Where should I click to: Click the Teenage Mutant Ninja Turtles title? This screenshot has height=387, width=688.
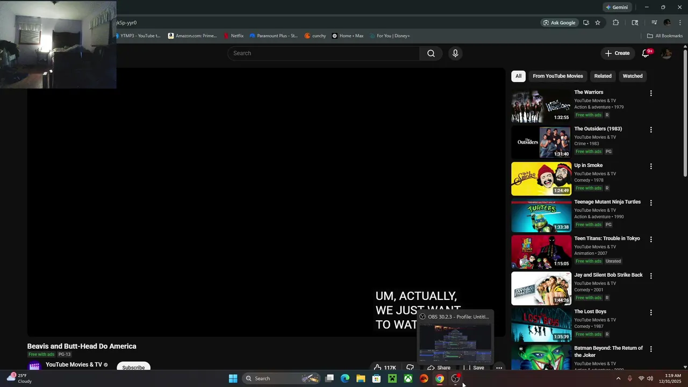coord(607,202)
